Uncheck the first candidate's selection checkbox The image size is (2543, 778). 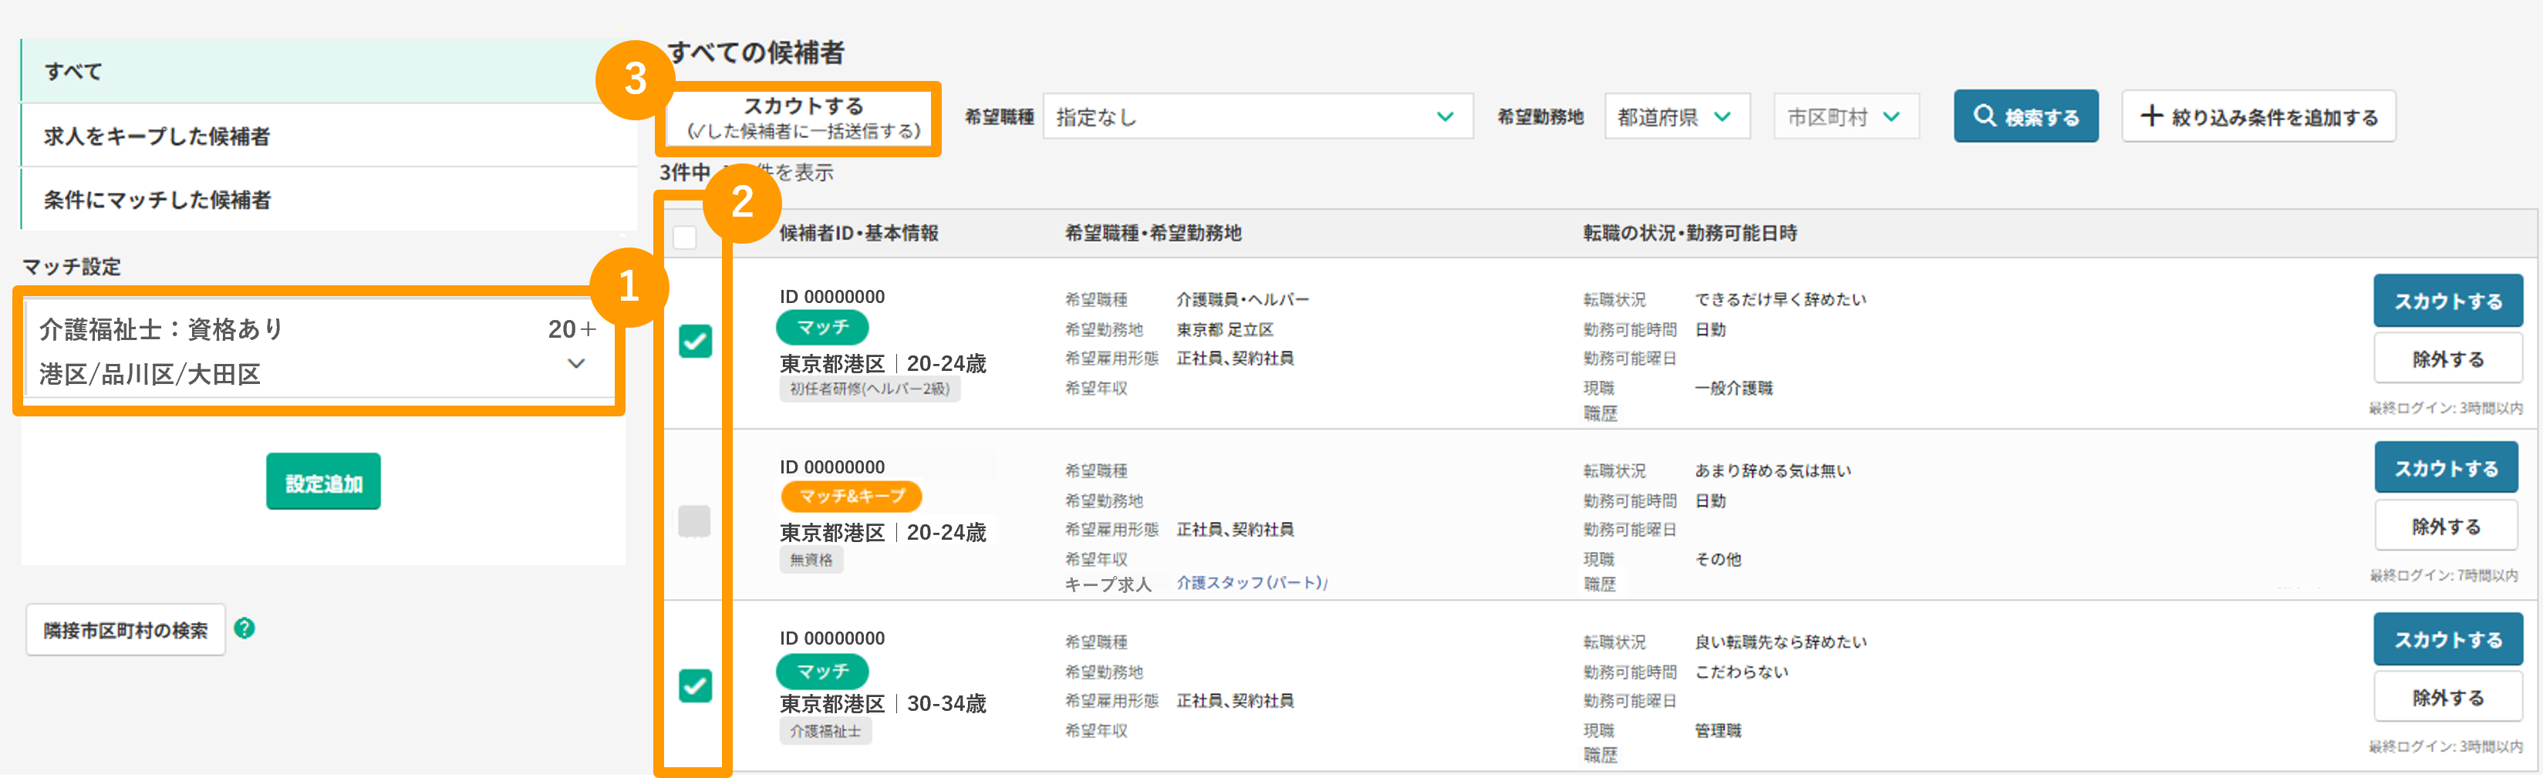(x=695, y=342)
